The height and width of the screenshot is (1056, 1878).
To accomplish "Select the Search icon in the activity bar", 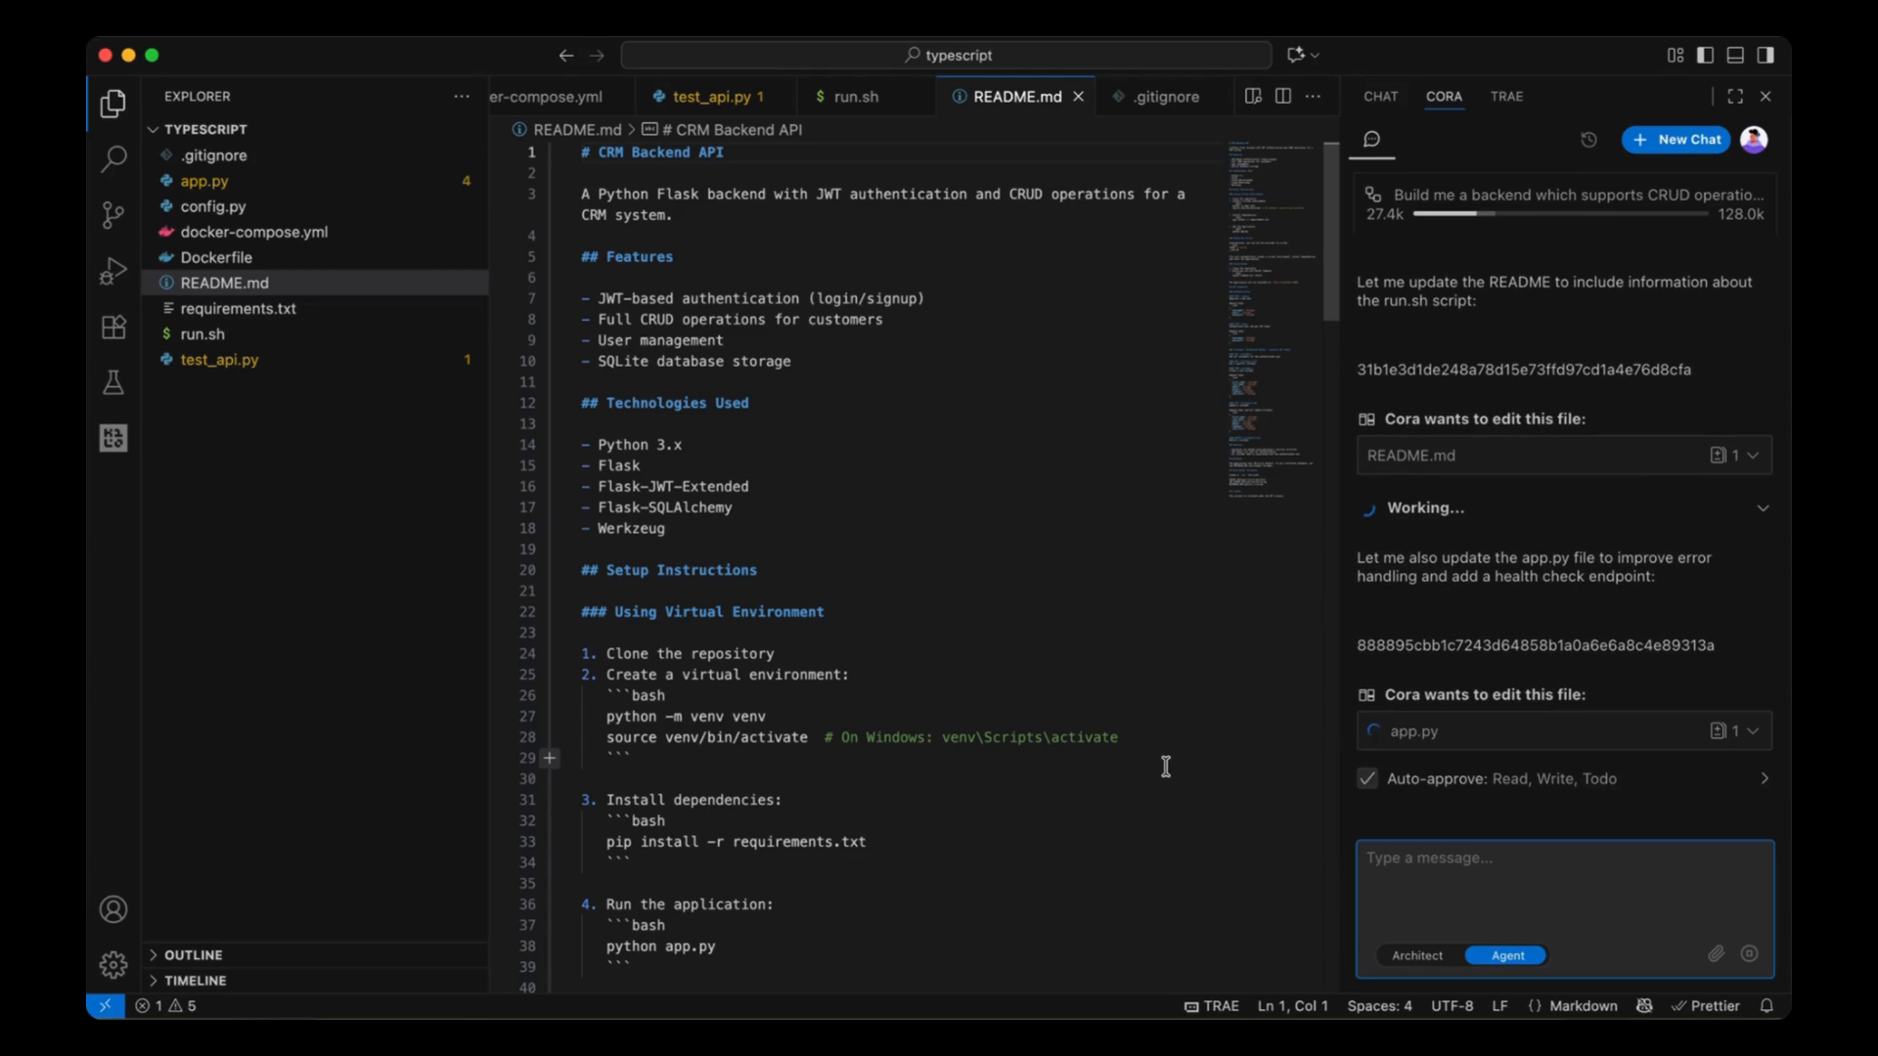I will 113,158.
